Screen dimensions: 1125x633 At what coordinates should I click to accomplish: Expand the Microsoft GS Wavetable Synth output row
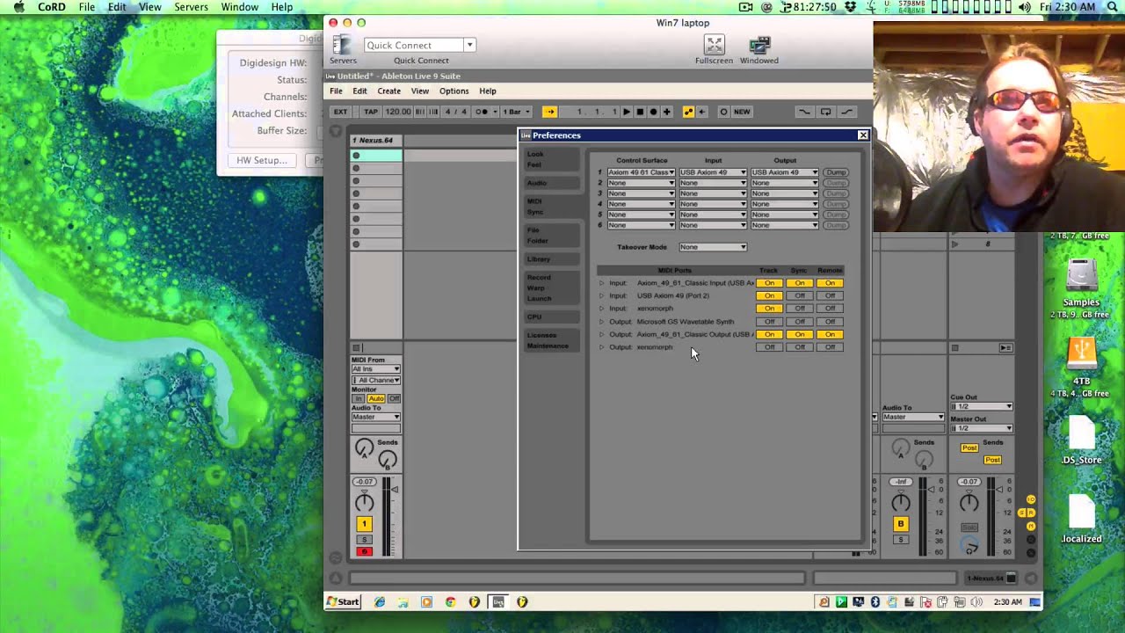(x=602, y=322)
